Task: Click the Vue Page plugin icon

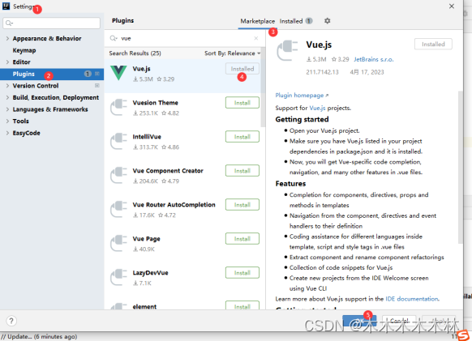Action: tap(118, 243)
